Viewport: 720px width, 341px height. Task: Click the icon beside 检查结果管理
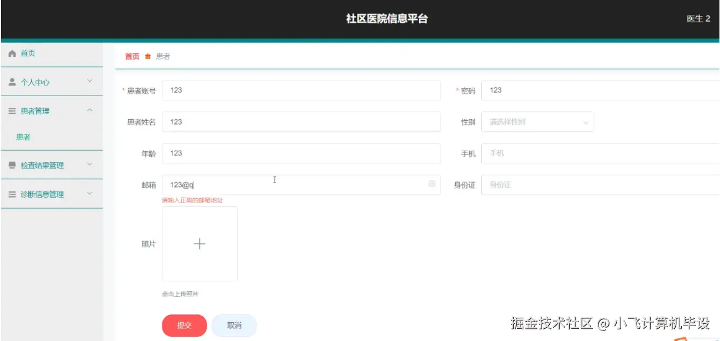12,166
